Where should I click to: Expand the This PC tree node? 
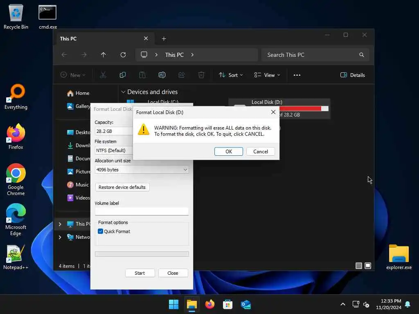pyautogui.click(x=60, y=224)
